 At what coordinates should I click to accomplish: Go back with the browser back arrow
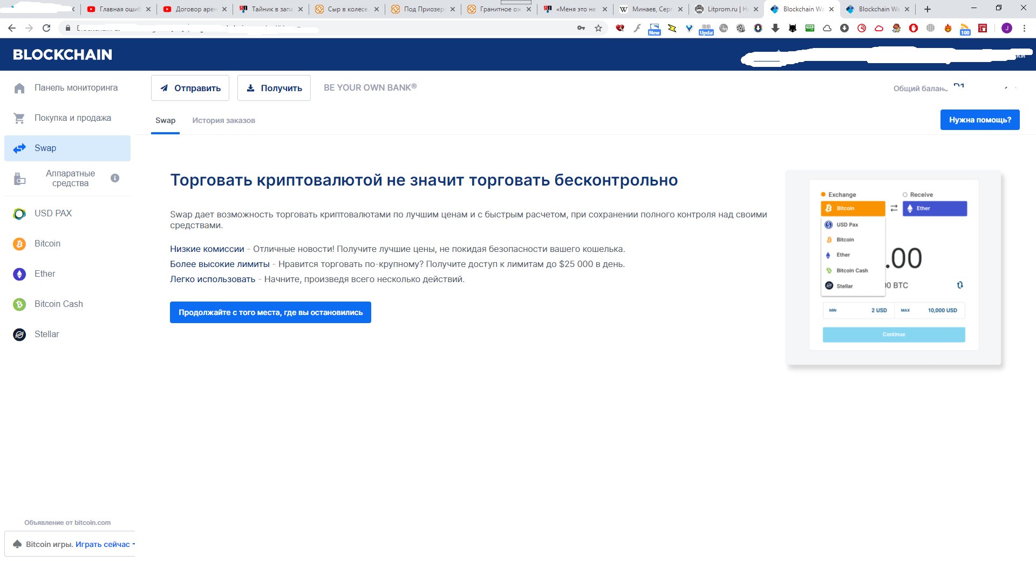(x=12, y=28)
